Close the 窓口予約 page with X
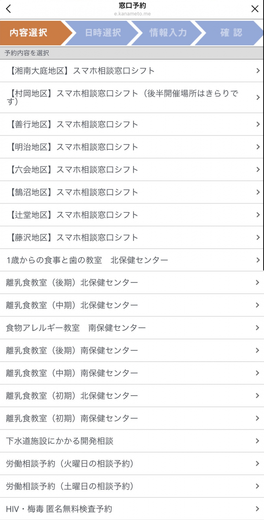 255,9
